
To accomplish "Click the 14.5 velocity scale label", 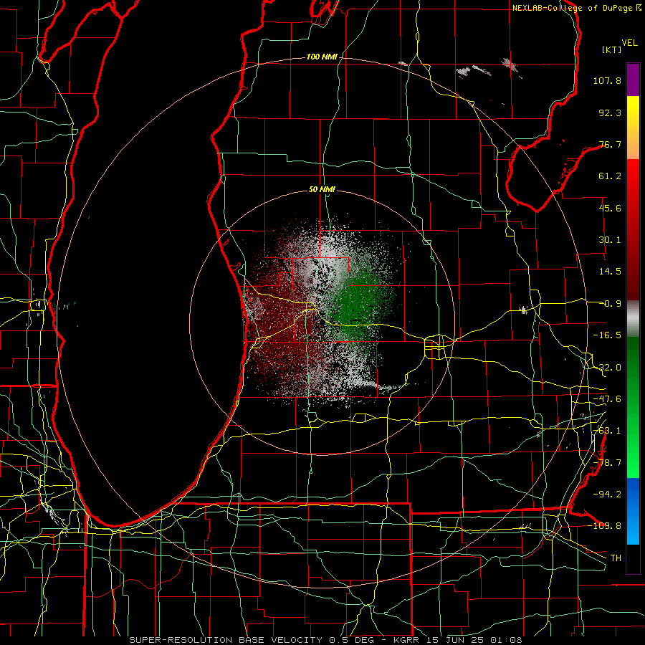I will coord(610,272).
